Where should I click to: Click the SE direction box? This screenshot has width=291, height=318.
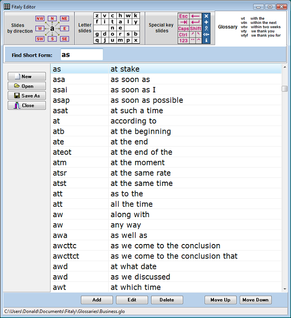pos(64,39)
